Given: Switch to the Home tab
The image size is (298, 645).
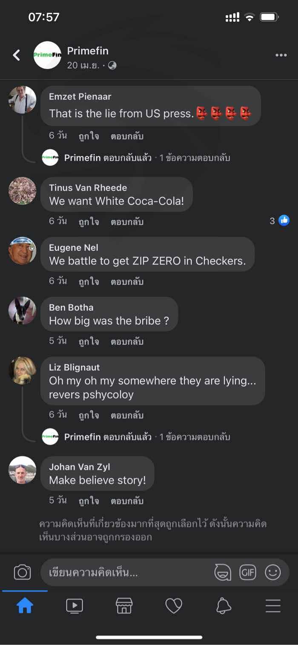Looking at the screenshot, I should coord(25,605).
